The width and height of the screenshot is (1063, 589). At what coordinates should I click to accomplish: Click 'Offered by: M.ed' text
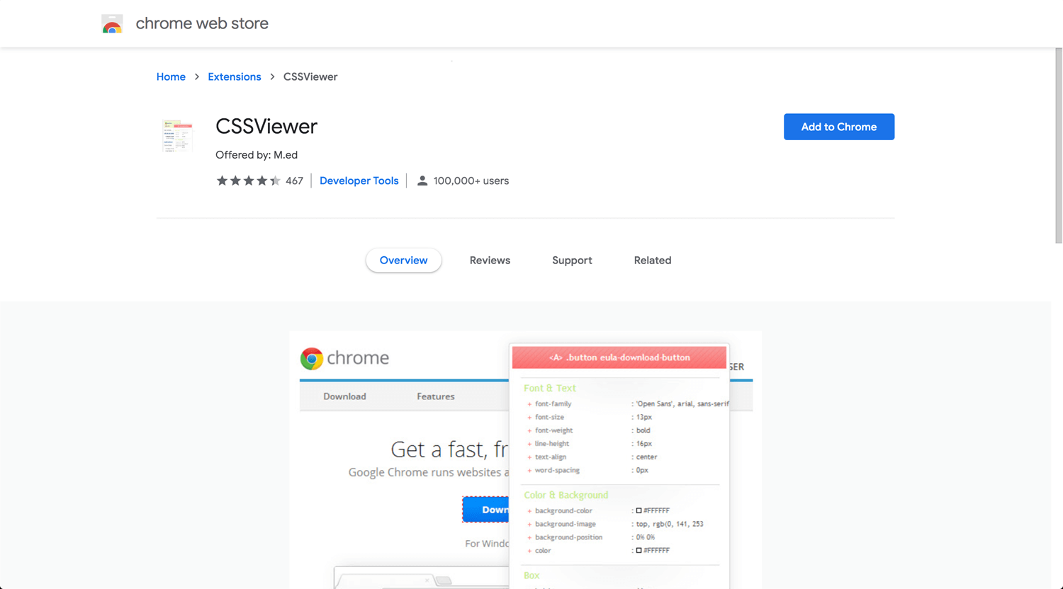(257, 155)
